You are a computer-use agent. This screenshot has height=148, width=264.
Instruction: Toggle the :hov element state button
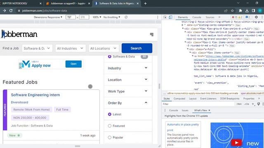[239, 104]
